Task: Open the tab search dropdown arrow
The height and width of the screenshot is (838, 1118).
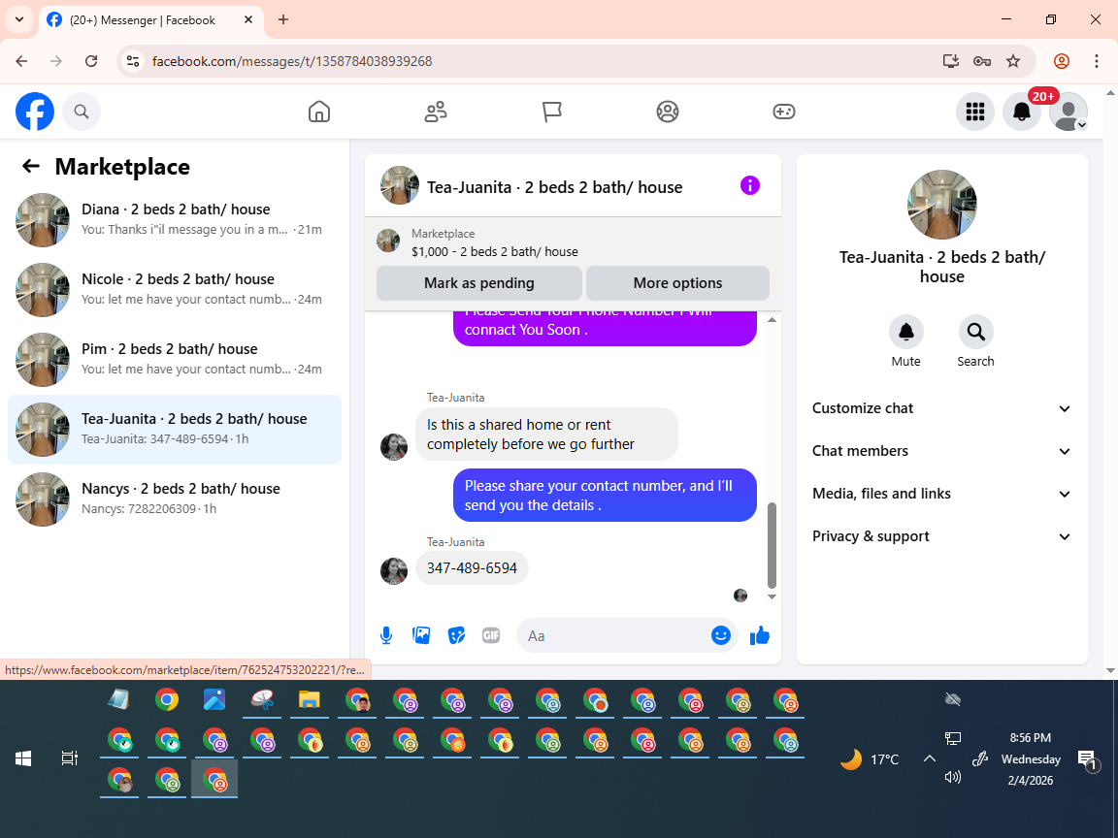Action: (x=19, y=20)
